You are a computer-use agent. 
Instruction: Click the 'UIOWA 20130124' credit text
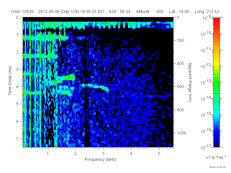pyautogui.click(x=217, y=167)
